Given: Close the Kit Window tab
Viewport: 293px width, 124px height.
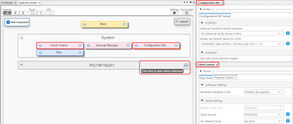Looking at the screenshot, I should (15, 3).
